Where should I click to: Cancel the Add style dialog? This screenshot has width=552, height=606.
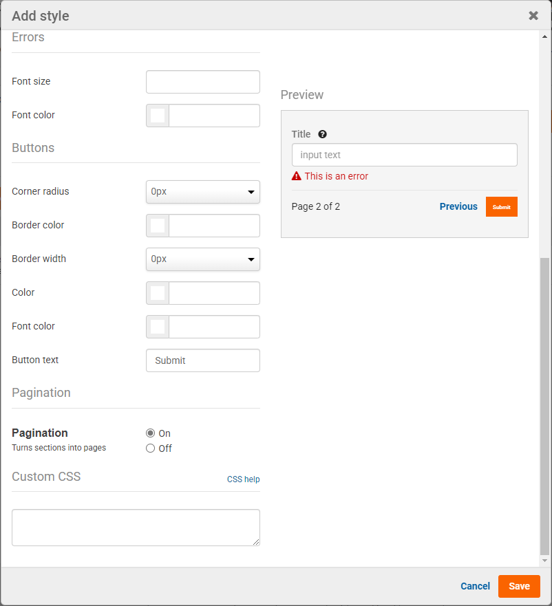point(475,586)
